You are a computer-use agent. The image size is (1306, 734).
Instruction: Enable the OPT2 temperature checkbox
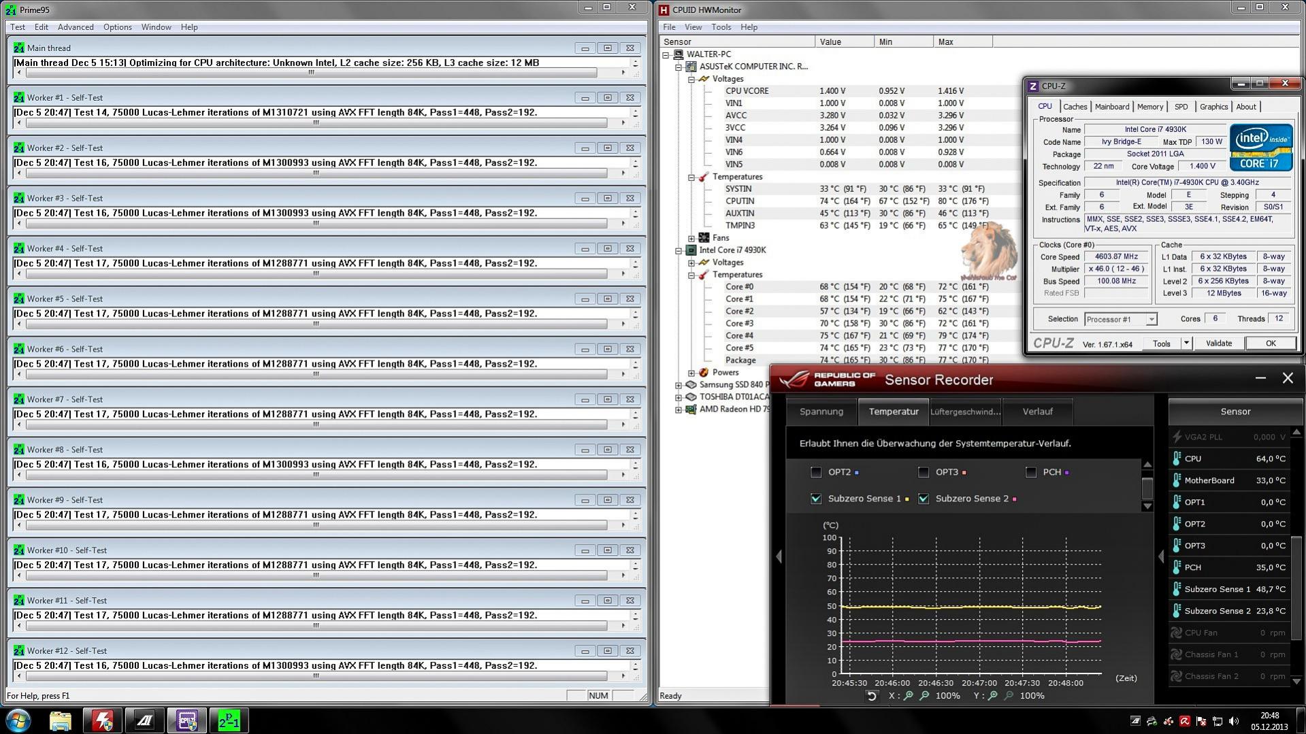(x=816, y=472)
